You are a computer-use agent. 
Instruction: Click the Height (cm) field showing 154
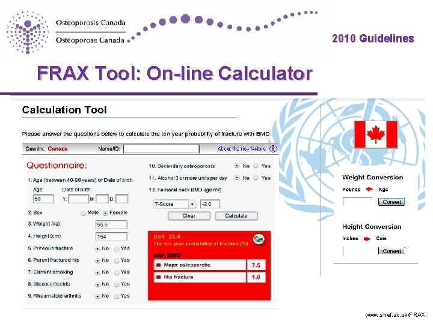pos(111,236)
